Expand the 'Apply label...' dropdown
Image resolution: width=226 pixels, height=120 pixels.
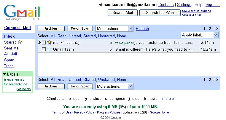(199, 35)
